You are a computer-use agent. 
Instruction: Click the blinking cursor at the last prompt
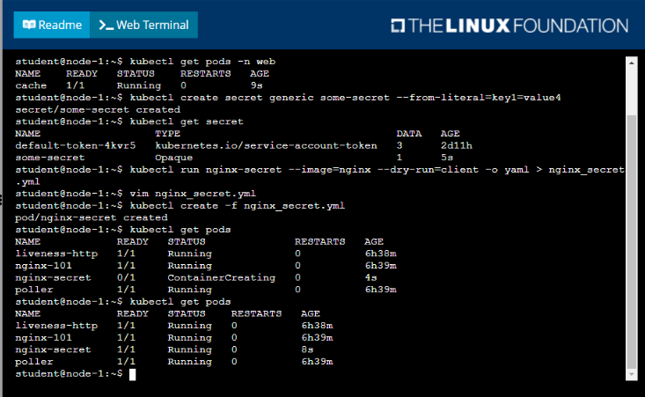coord(133,374)
